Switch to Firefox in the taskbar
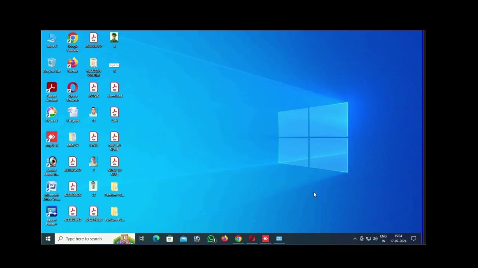 point(224,239)
